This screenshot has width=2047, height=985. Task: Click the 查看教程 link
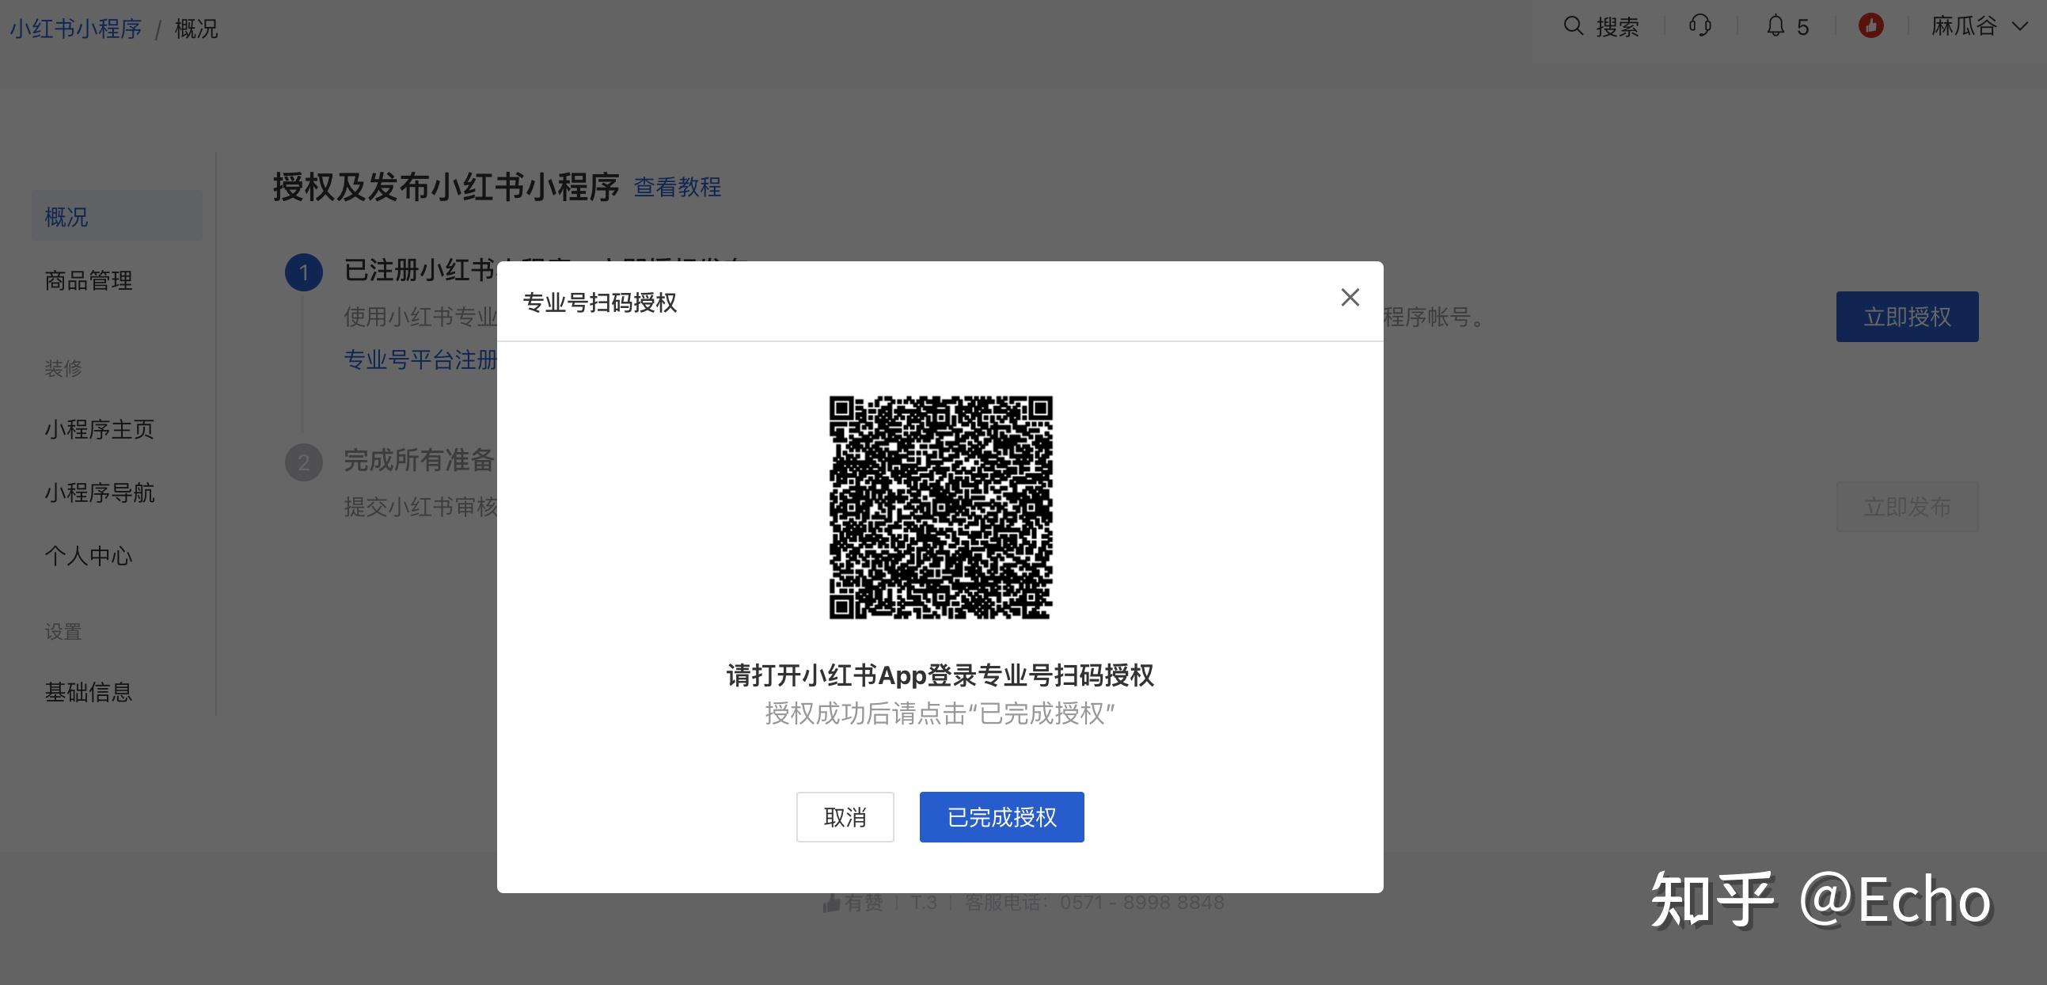(677, 187)
